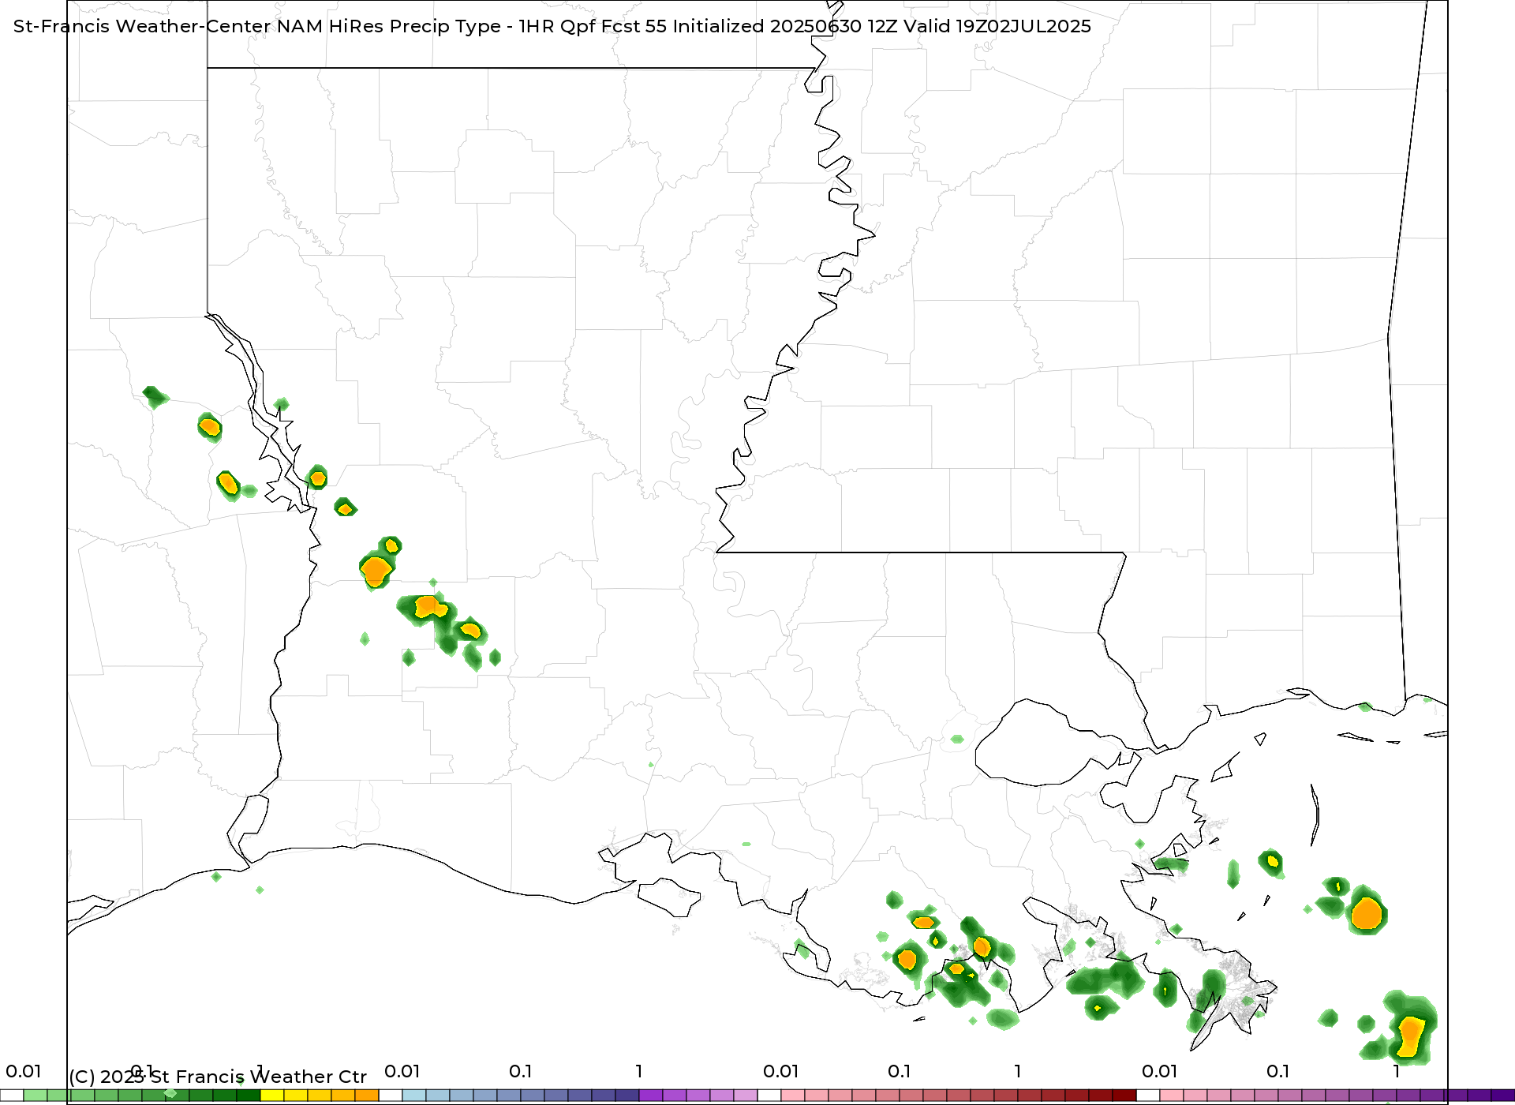Pick the darkest maroon legend swatch

point(1124,1096)
